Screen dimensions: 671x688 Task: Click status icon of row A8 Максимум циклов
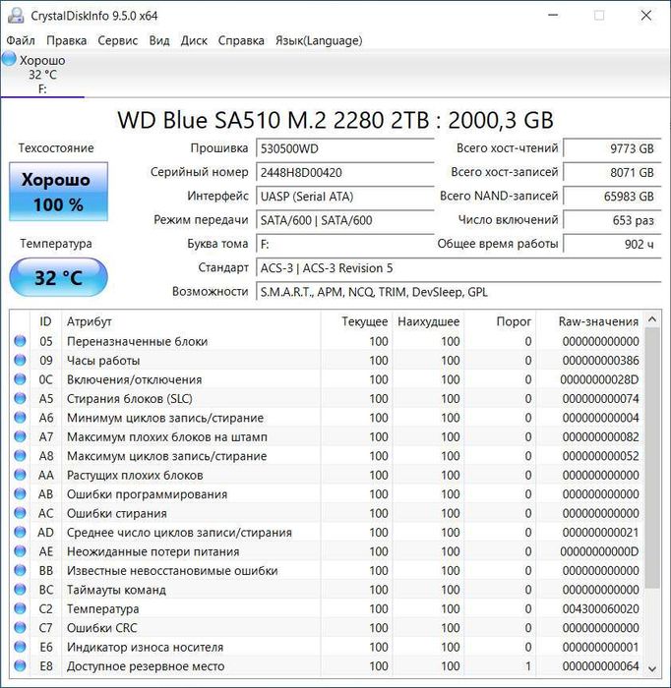(21, 455)
